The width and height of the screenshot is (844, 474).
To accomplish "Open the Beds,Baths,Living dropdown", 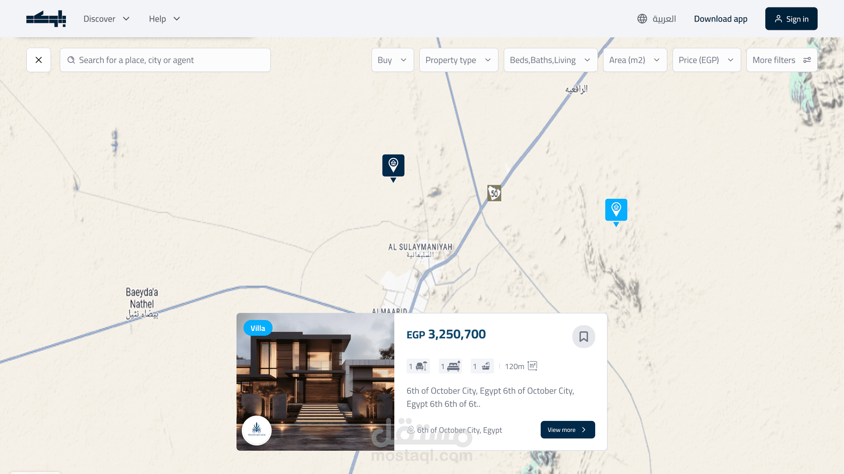I will pos(550,60).
